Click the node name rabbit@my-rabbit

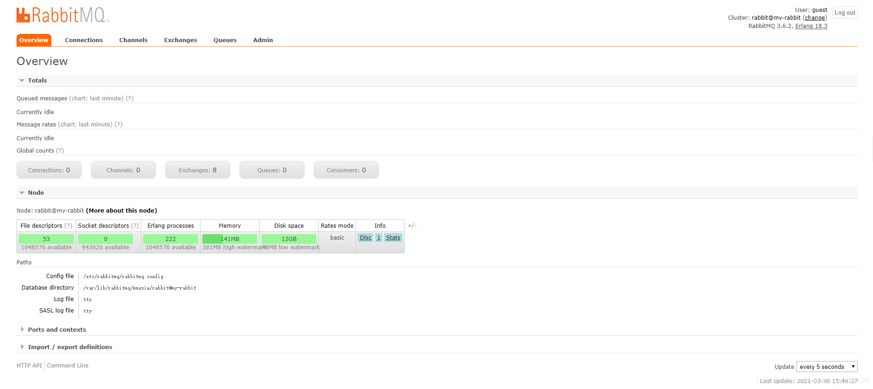(60, 211)
